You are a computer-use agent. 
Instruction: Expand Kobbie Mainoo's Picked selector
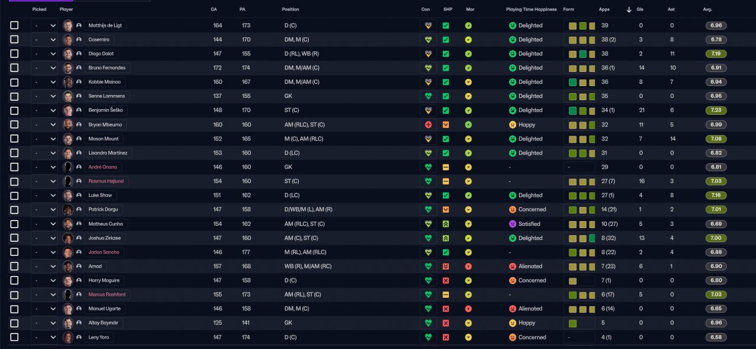click(44, 82)
